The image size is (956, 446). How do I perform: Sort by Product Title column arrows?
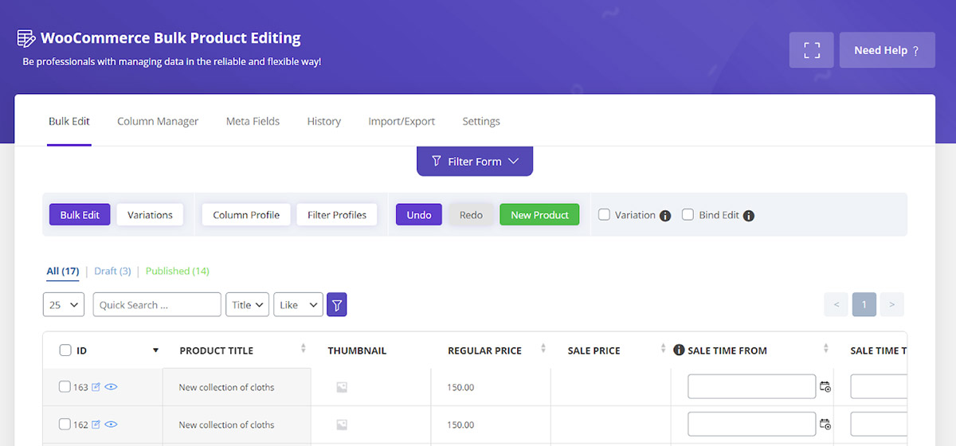pos(304,349)
